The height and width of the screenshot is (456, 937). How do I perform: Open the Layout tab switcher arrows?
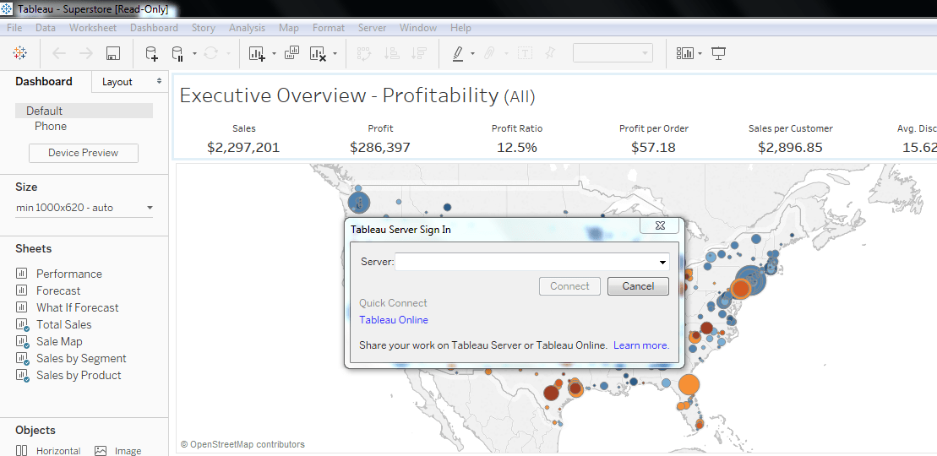coord(159,81)
